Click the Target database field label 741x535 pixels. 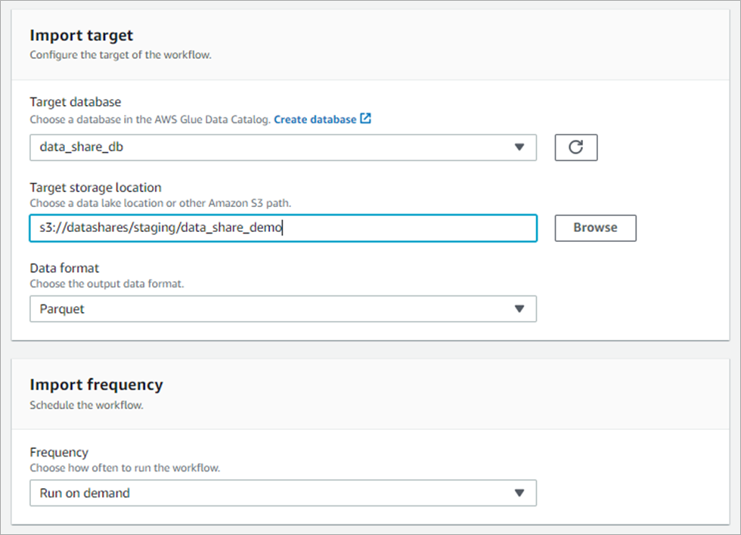(x=75, y=102)
